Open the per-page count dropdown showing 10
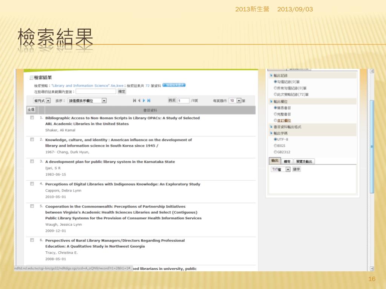This screenshot has width=386, height=289. pos(235,100)
